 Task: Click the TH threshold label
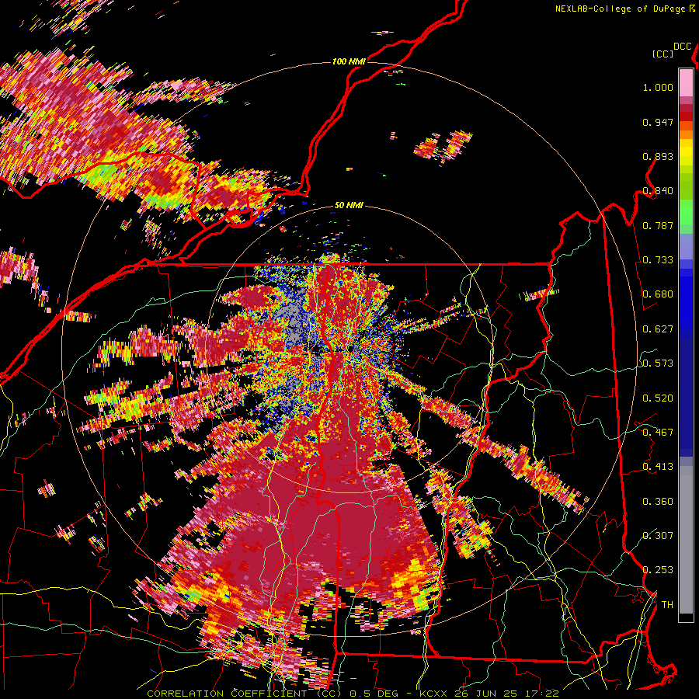667,605
